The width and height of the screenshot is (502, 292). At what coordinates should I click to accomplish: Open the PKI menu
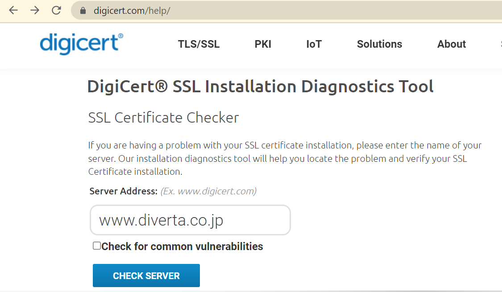point(263,44)
